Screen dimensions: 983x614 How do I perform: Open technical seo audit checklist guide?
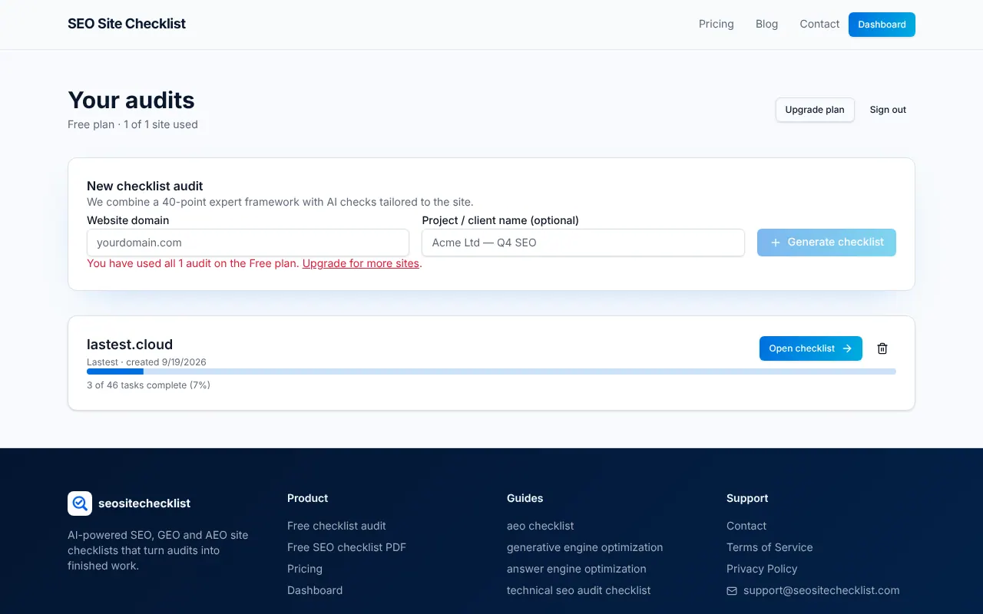coord(579,590)
